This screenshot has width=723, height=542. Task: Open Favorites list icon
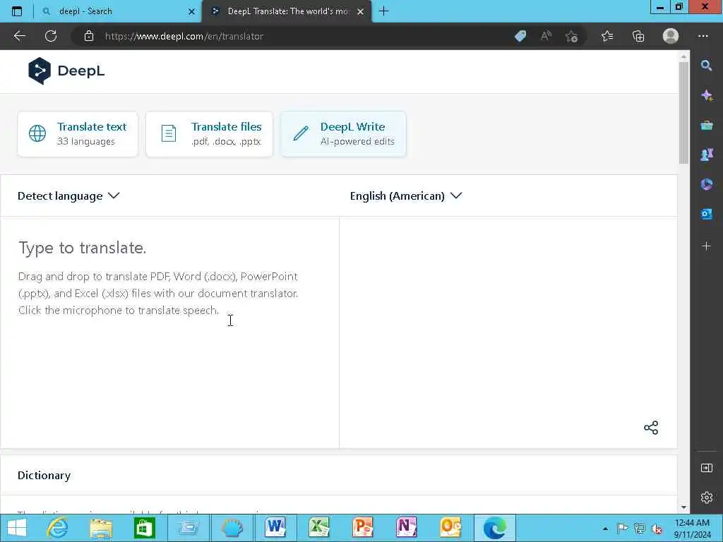coord(607,36)
